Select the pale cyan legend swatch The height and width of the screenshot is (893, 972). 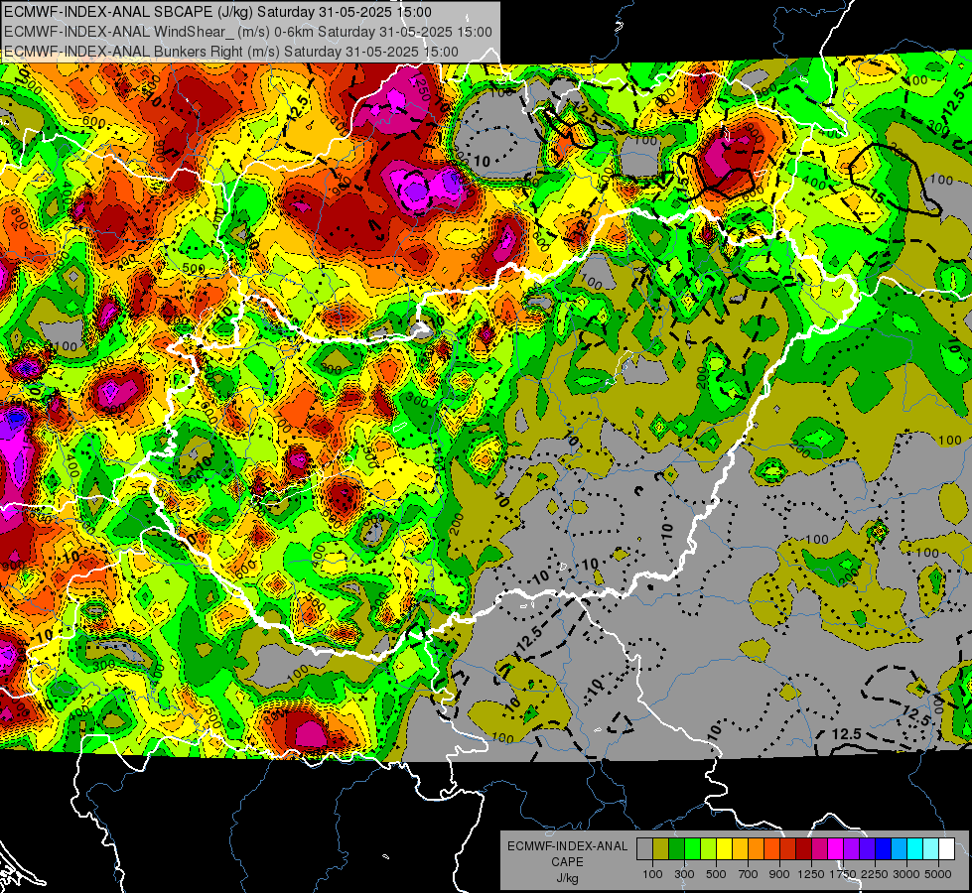[x=931, y=849]
